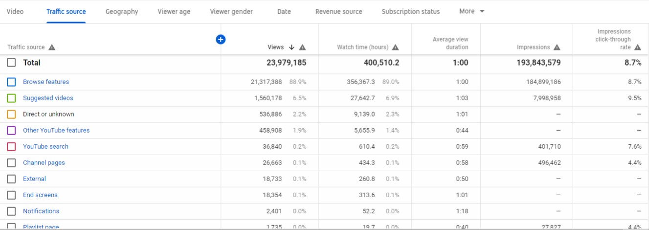This screenshot has height=230, width=649.
Task: Switch to the Geography tab
Action: (122, 12)
